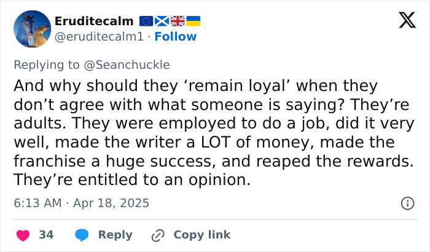Click the United Kingdom flag emoji
Screen dimensions: 430x252
pos(178,22)
